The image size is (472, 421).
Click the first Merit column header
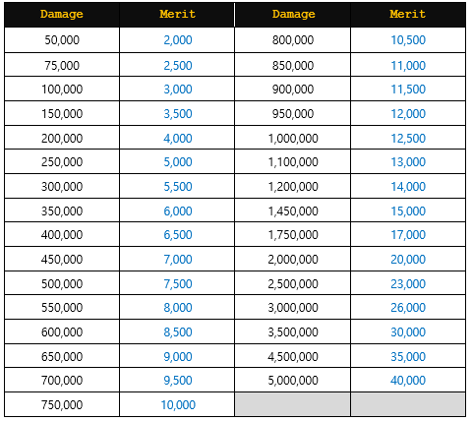(177, 14)
